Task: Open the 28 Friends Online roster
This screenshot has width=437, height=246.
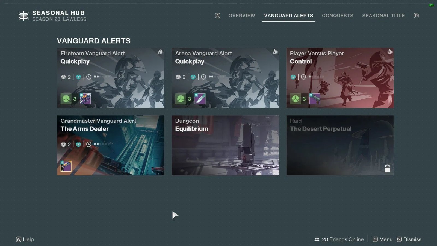Action: point(339,239)
